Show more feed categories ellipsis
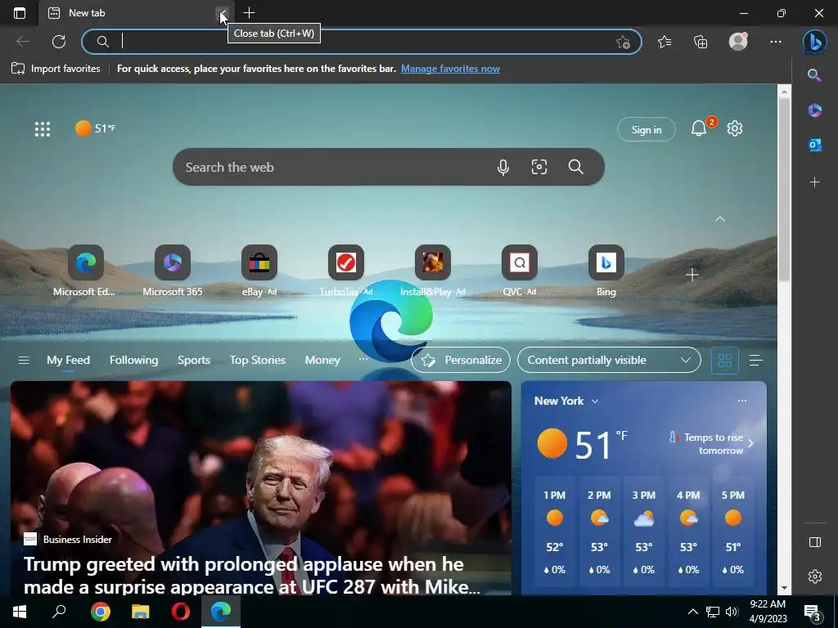Viewport: 838px width, 628px height. click(x=363, y=359)
